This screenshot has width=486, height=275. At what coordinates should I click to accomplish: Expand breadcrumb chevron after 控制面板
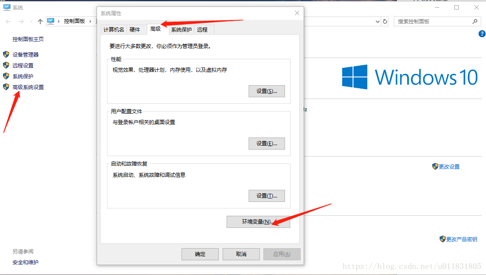(x=90, y=21)
